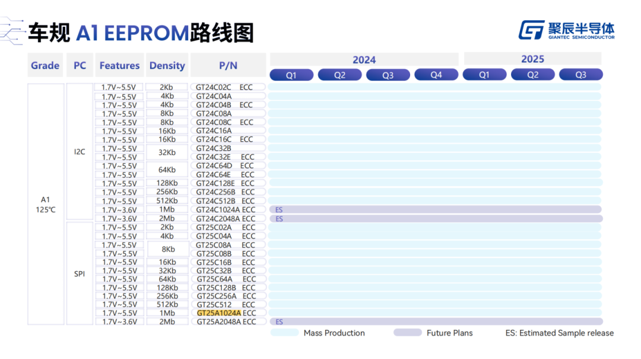Select part number GT24C64E

(214, 174)
